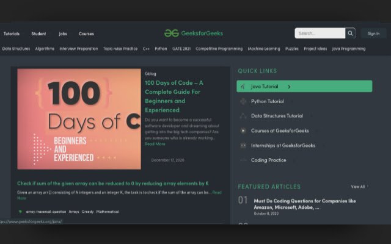Viewport: 391px width, 244px height.
Task: Go to Data Structures in the topic bar
Action: click(16, 49)
